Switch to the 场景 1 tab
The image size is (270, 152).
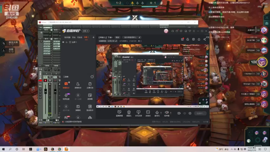[x=86, y=37]
